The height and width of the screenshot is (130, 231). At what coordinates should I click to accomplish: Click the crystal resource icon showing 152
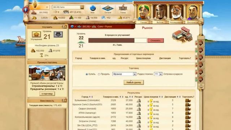104,18
